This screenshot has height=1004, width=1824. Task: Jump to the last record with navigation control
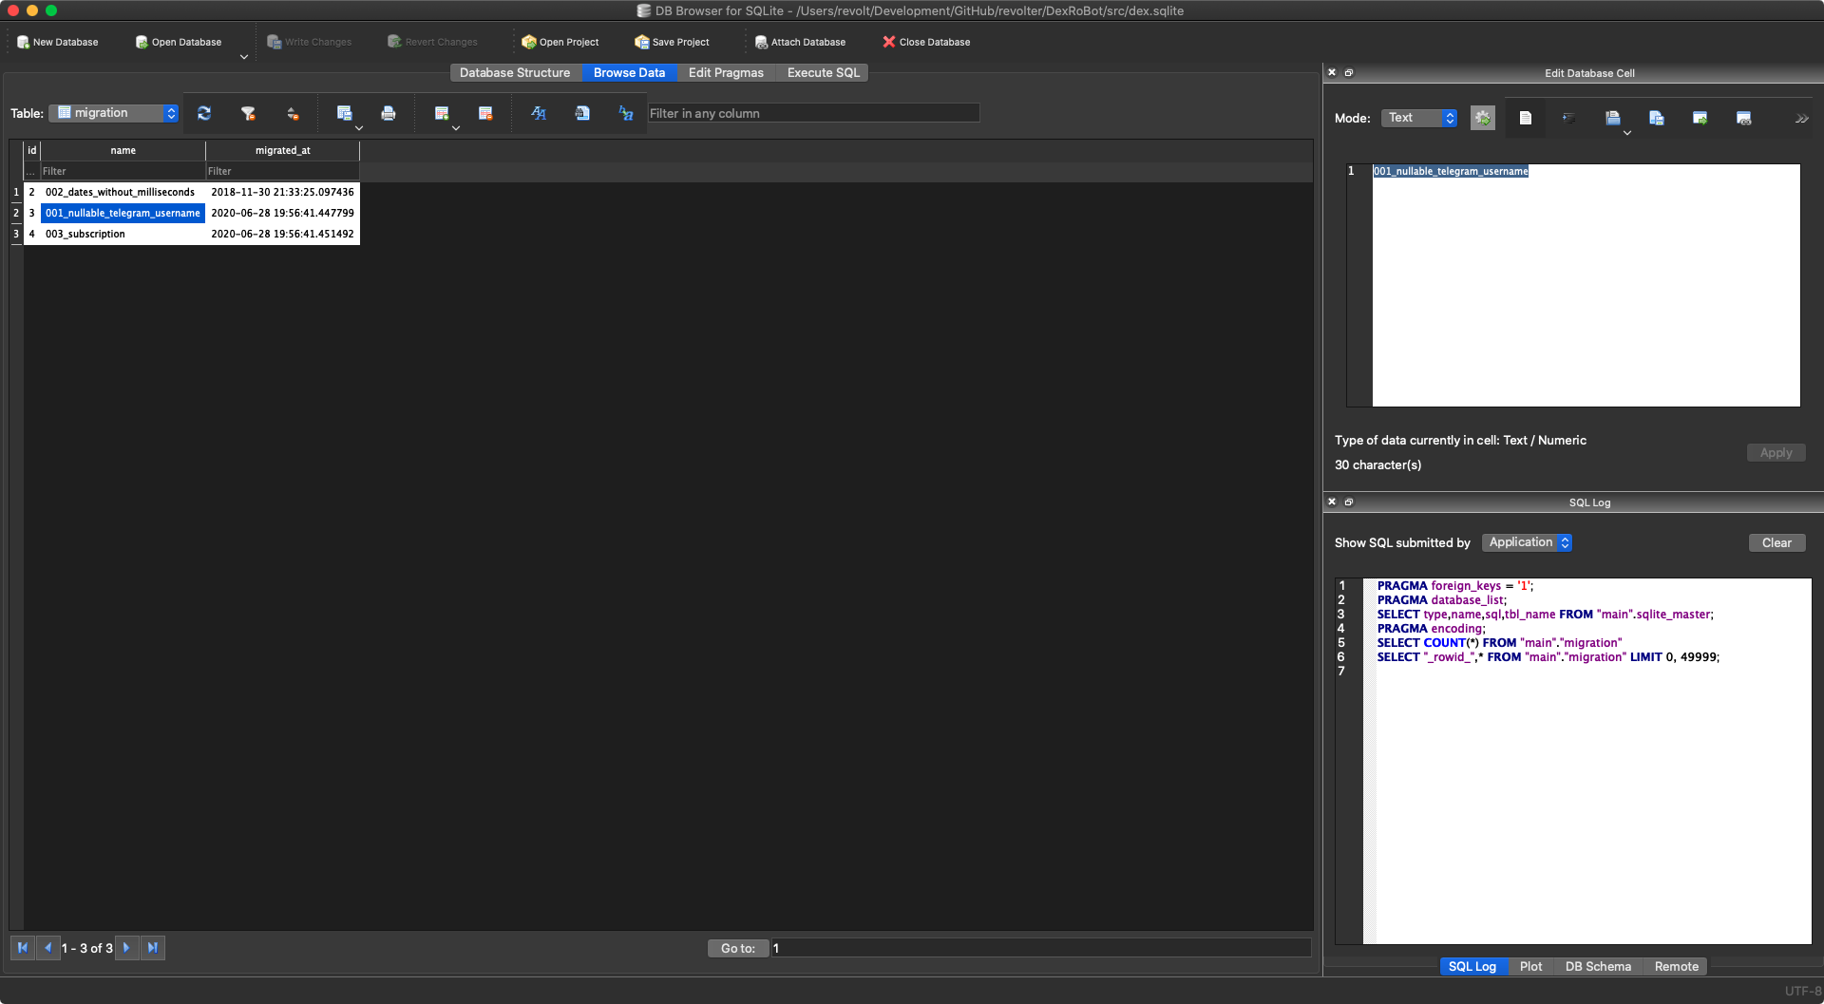click(153, 948)
